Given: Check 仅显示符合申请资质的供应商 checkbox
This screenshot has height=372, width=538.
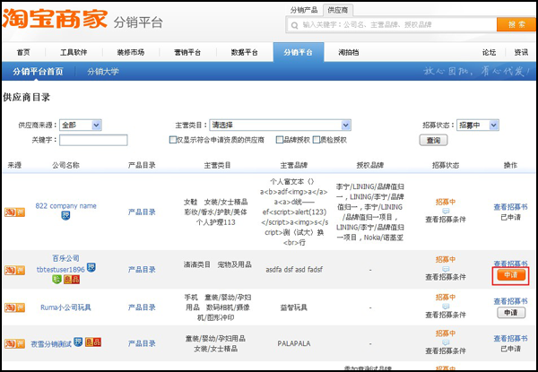Looking at the screenshot, I should pos(172,140).
